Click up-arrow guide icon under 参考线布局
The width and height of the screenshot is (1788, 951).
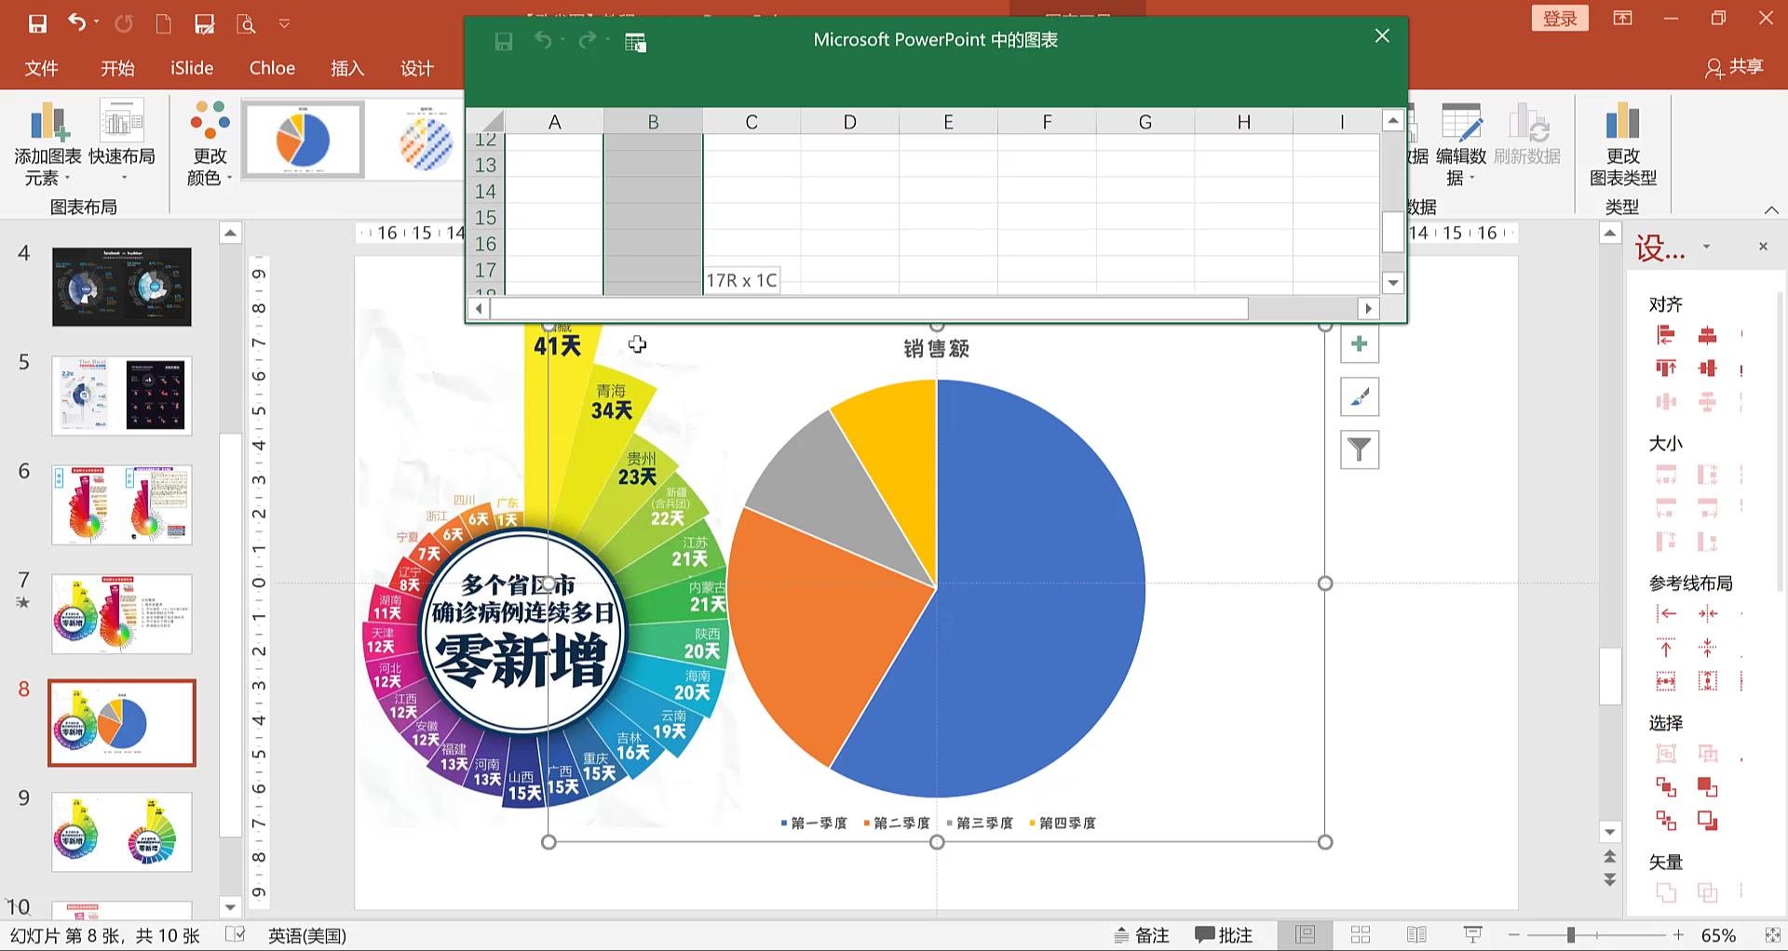[x=1666, y=648]
